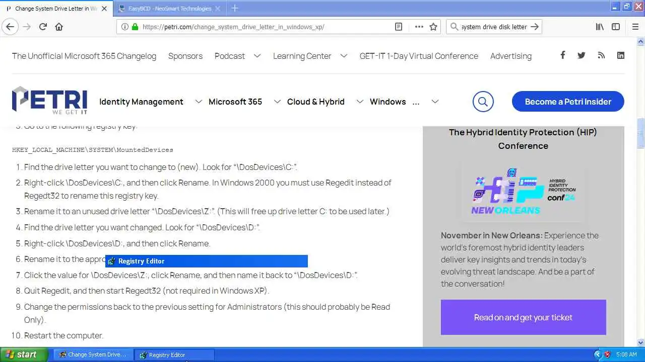Click 'Restart the computer.' step text

point(63,335)
